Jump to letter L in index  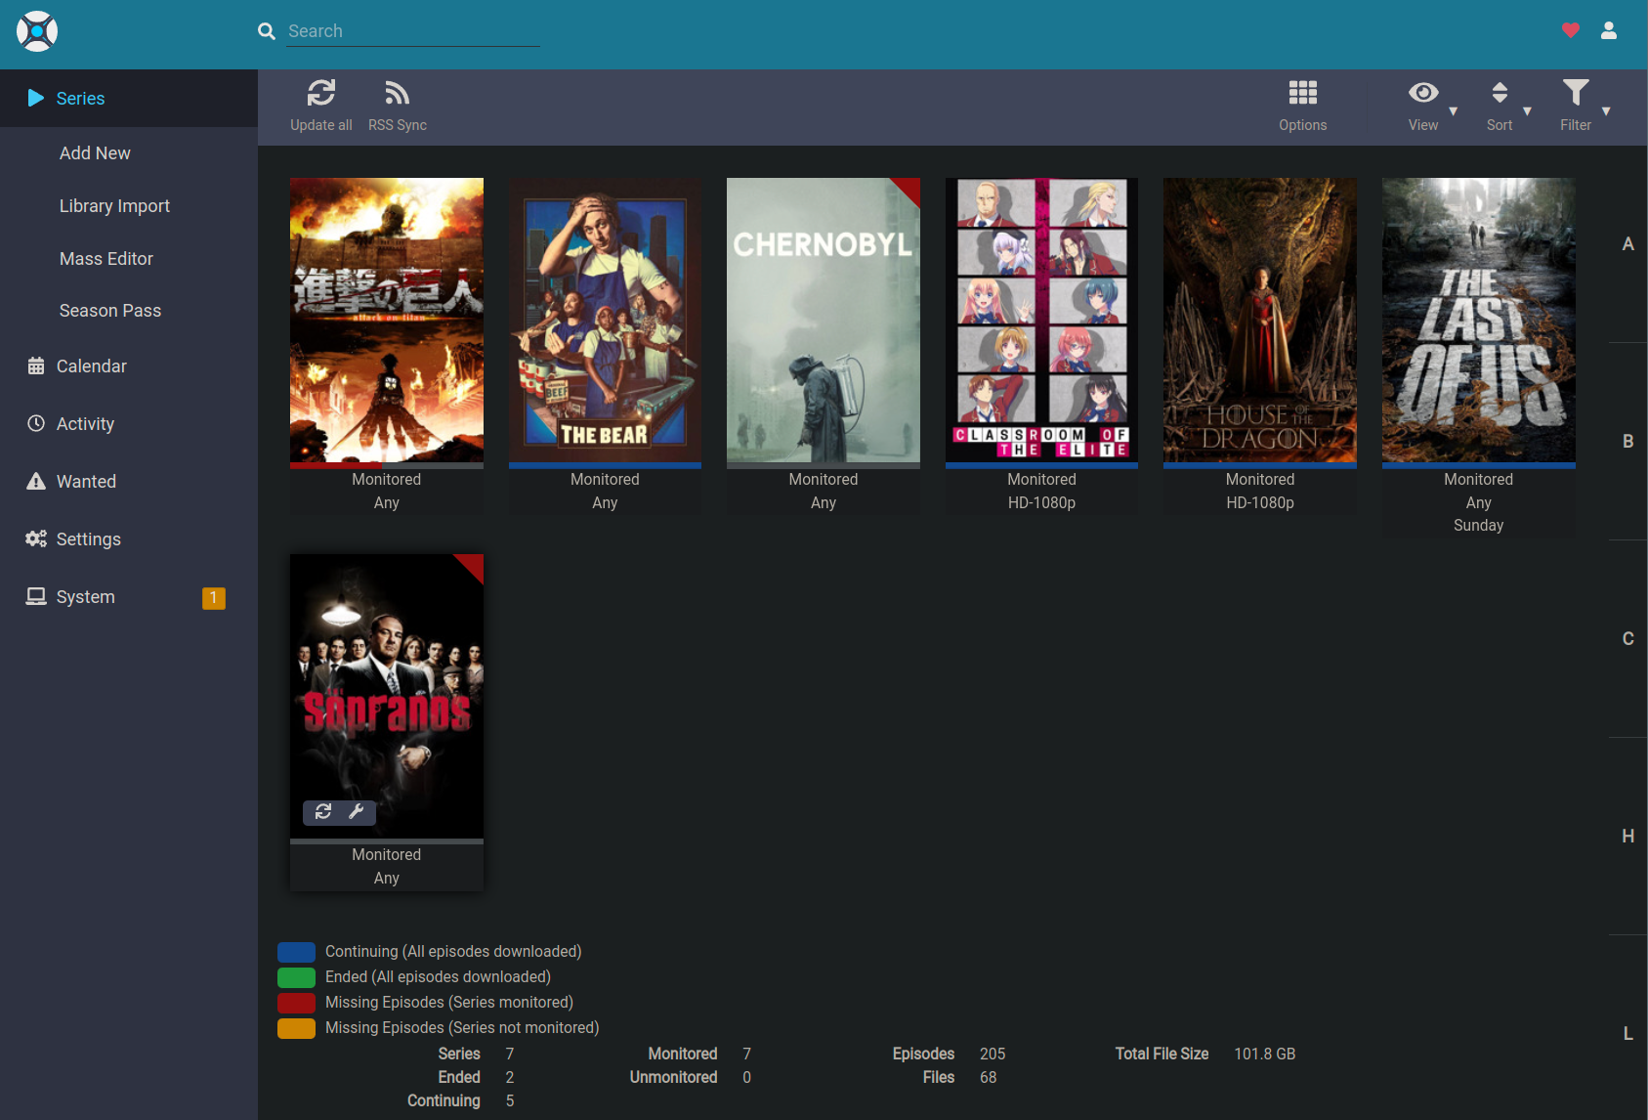tap(1628, 1033)
